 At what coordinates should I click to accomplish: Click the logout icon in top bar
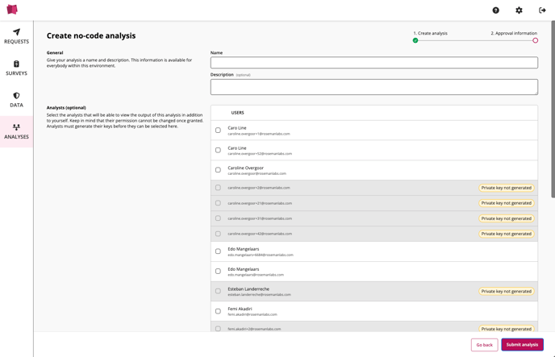pos(542,10)
